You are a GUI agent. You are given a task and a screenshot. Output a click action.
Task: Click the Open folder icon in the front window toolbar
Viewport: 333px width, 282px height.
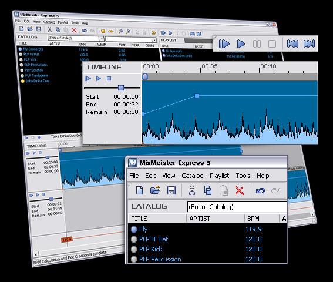point(155,190)
